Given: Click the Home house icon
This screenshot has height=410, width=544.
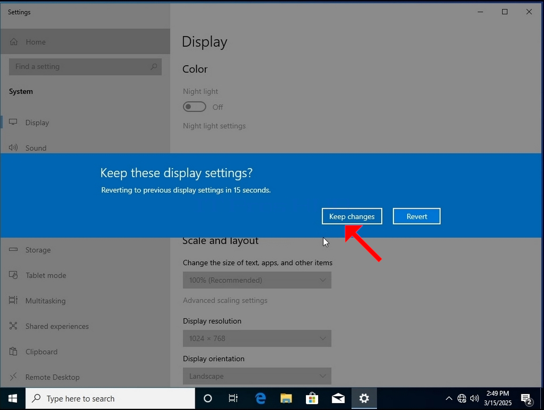Looking at the screenshot, I should pyautogui.click(x=13, y=42).
